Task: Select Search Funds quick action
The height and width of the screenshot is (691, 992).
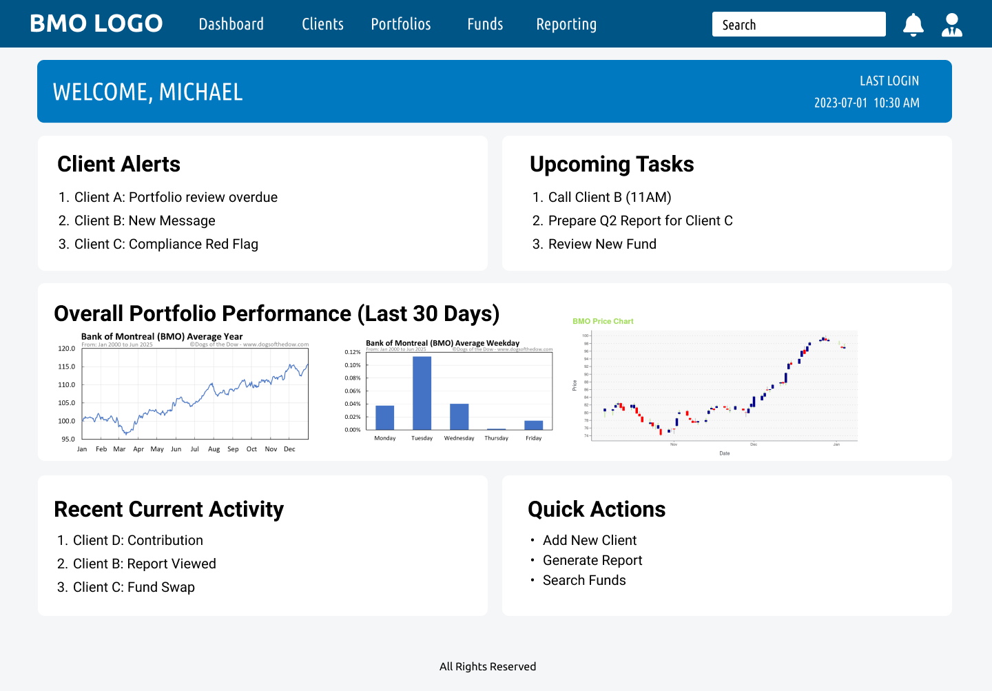Action: 584,580
